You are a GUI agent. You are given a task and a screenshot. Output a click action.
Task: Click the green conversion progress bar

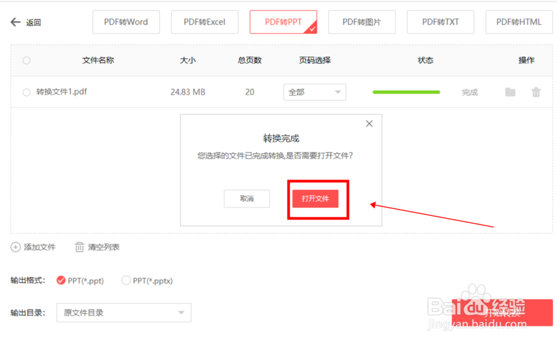(406, 92)
